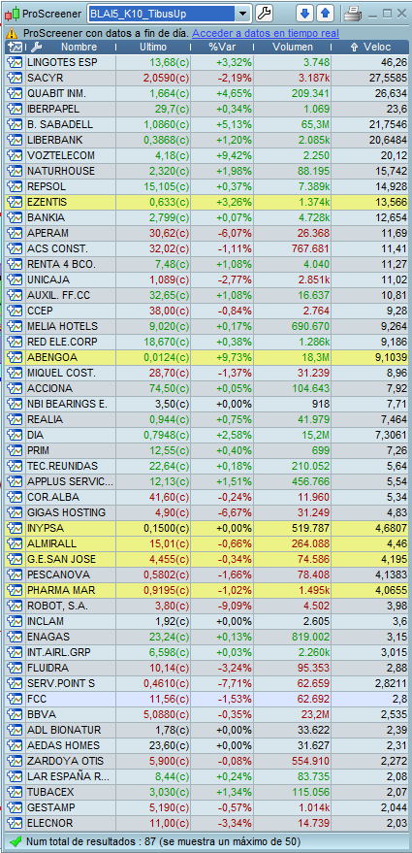This screenshot has height=853, width=412.
Task: Open the wrench settings icon next to the screener dropdown
Action: (x=264, y=13)
